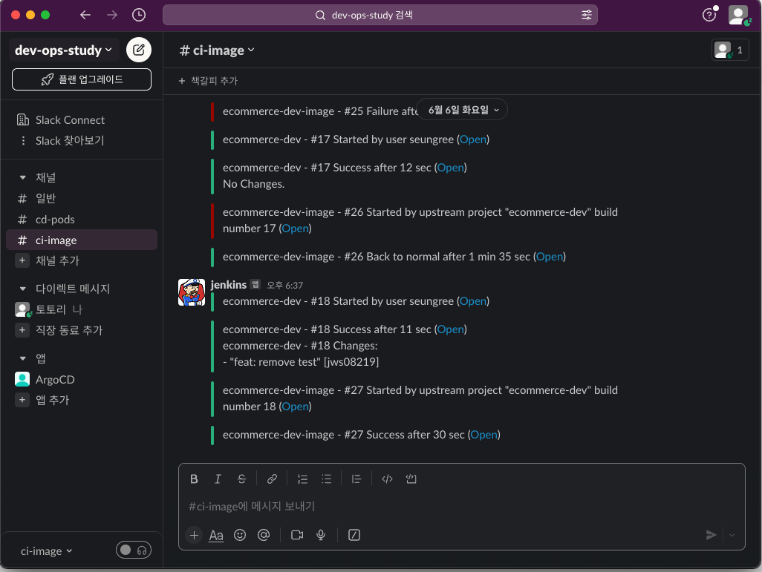Open channel member list
Image resolution: width=762 pixels, height=572 pixels.
click(730, 50)
